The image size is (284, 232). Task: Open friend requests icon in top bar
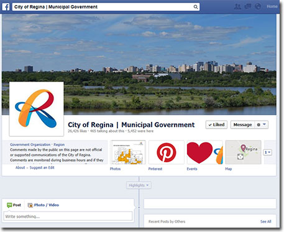(237, 7)
